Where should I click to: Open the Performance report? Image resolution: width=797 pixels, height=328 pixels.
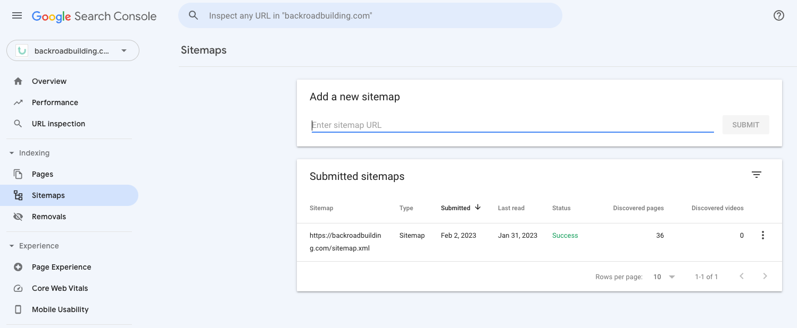click(55, 102)
